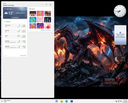Viewport: 128px width, 103px height.
Task: Open the See market link
Action: point(23,56)
